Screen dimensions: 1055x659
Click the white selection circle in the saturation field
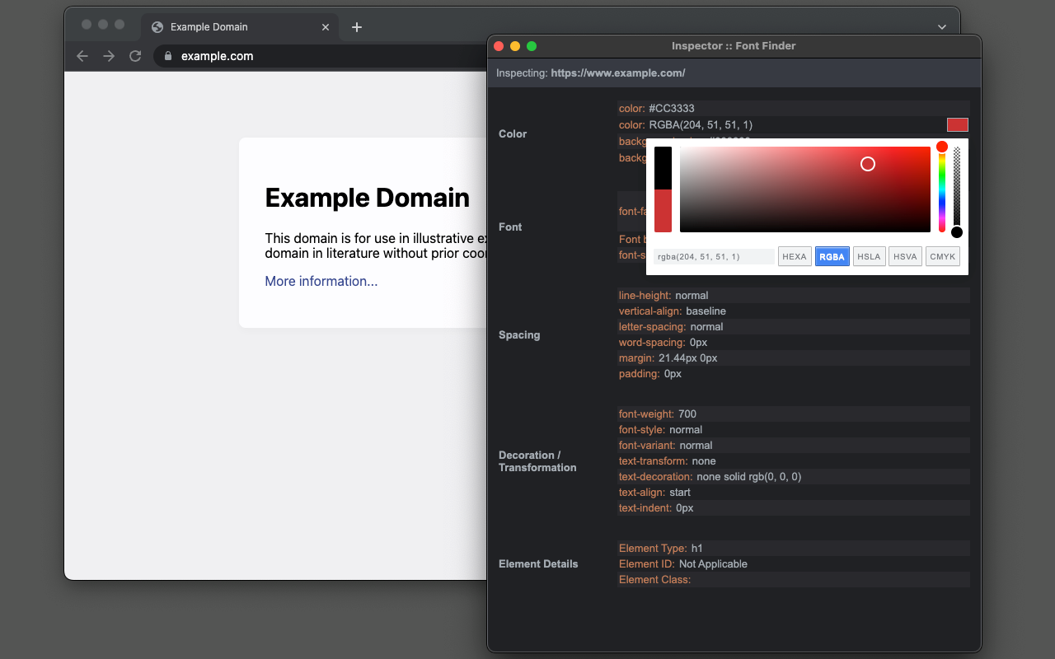[867, 164]
